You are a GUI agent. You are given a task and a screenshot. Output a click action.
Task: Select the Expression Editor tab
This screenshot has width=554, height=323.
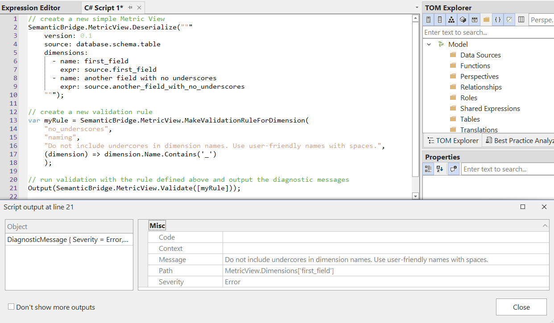(30, 7)
